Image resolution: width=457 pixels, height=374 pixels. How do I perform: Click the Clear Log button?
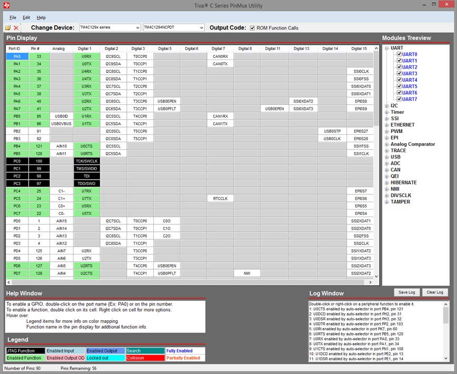pyautogui.click(x=435, y=292)
